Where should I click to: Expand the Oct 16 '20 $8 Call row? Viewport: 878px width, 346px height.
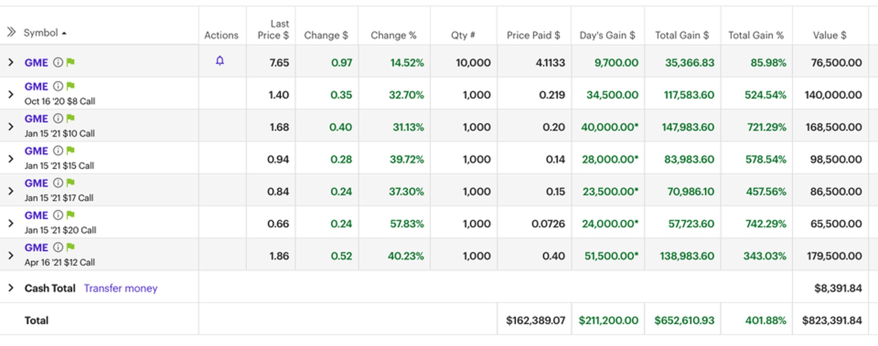tap(11, 94)
